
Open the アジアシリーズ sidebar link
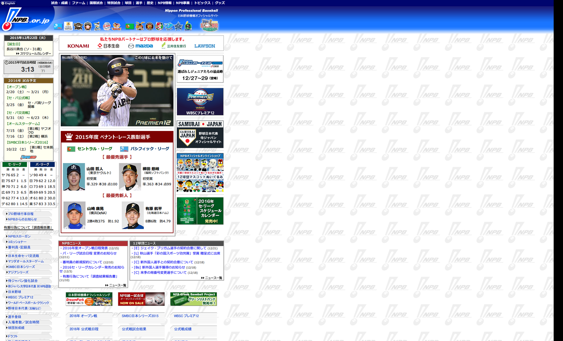coord(18,272)
